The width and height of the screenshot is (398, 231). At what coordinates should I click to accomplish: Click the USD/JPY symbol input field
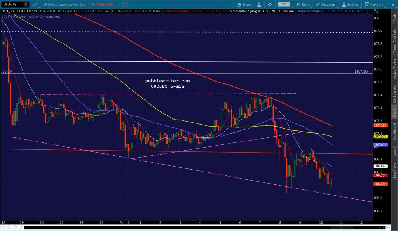coord(12,5)
